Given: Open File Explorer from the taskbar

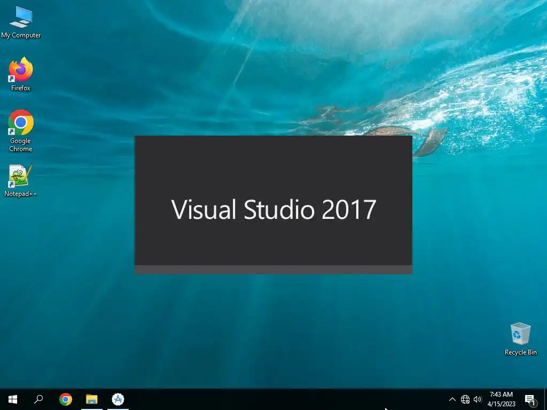Looking at the screenshot, I should 92,399.
